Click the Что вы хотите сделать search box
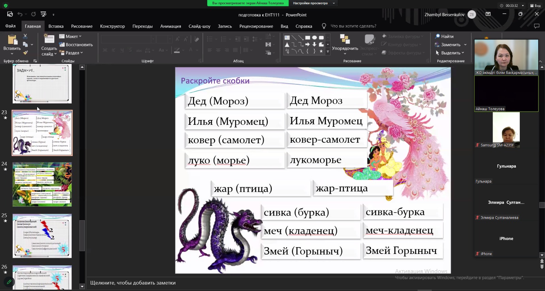Screen dimensions: 545x291 [x=353, y=26]
